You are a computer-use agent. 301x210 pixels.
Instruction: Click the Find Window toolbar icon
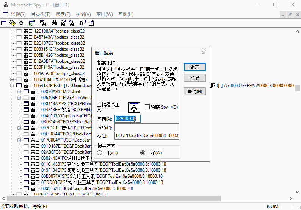coord(43,23)
